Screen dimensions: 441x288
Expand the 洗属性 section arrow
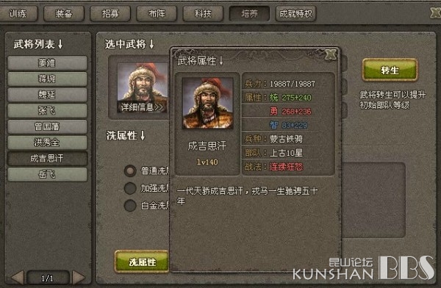point(143,135)
